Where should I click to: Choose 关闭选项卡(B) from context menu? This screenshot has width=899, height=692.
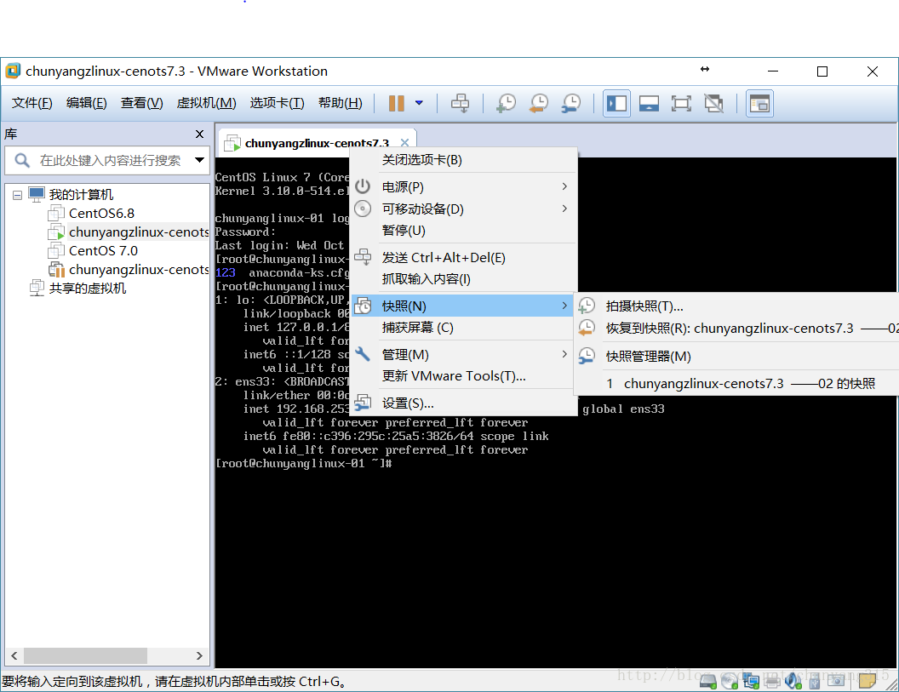point(463,160)
